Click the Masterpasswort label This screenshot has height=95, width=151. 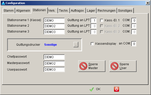[x=18, y=63]
